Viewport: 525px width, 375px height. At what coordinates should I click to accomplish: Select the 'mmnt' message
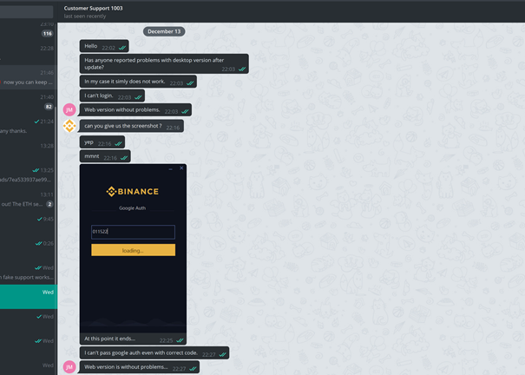click(105, 156)
